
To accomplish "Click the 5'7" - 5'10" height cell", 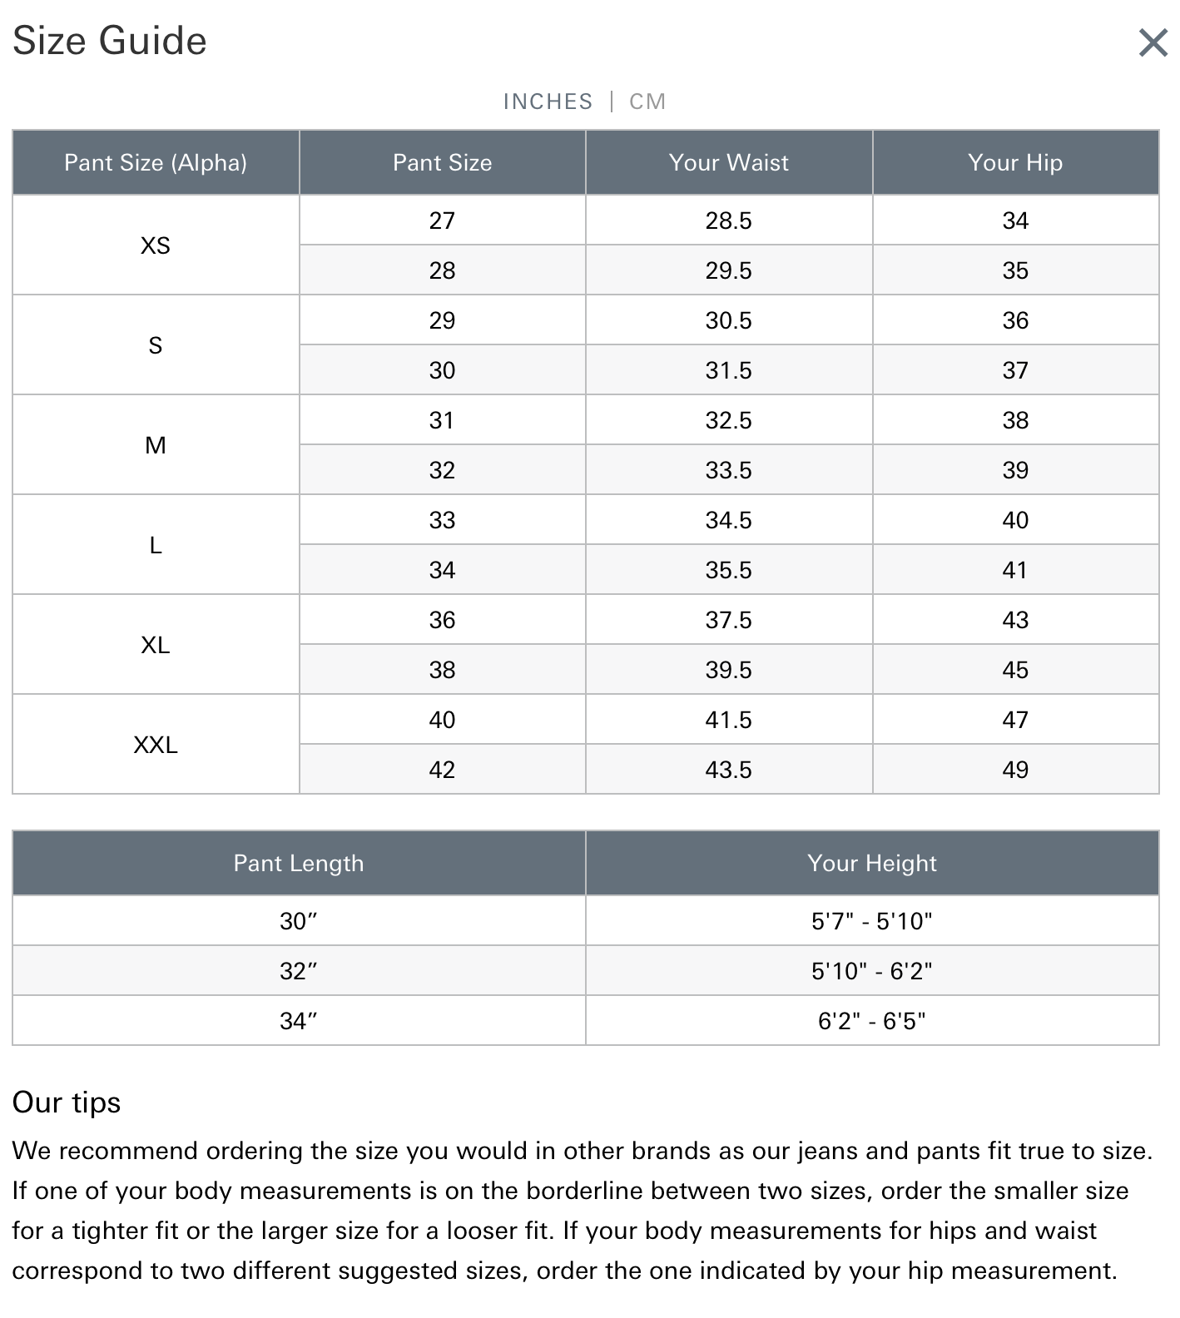I will (872, 921).
